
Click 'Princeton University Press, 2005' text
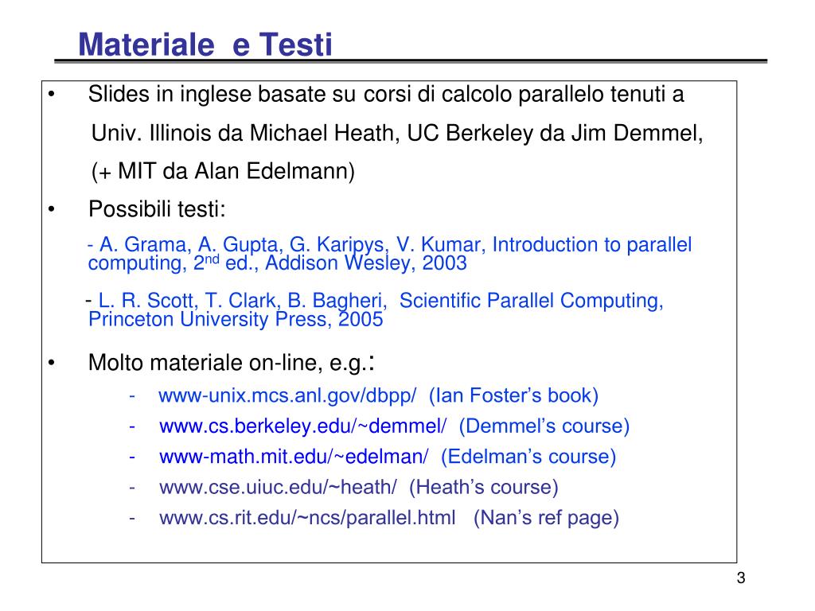tap(236, 319)
